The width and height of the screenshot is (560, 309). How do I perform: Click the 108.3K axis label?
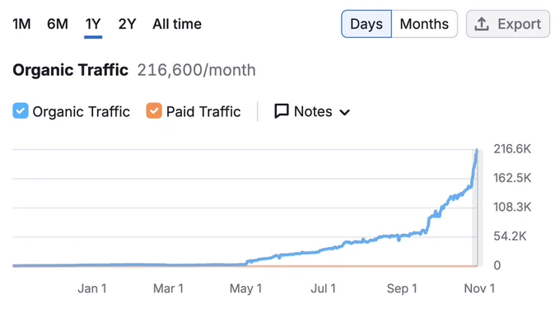click(x=512, y=207)
